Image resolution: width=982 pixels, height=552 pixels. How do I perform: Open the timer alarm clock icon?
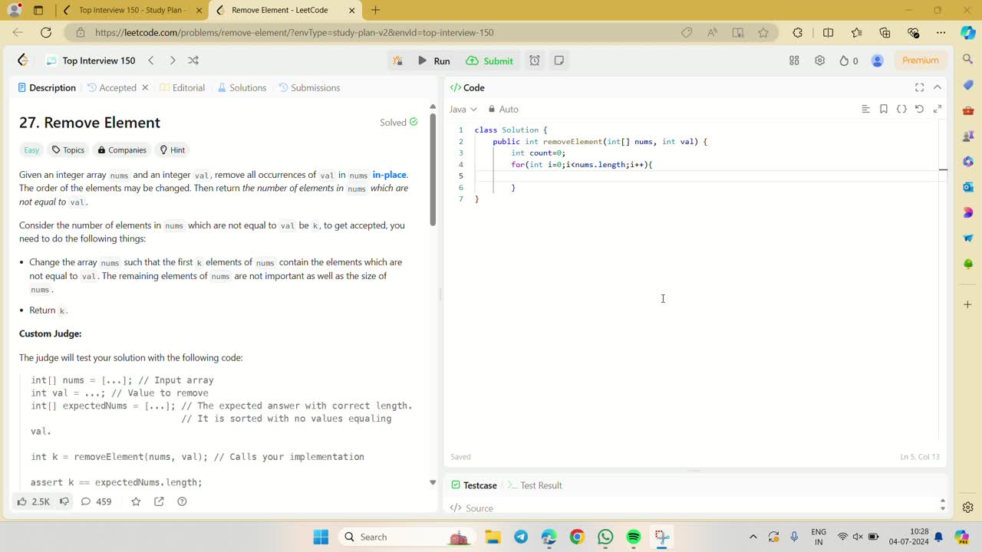coord(535,61)
